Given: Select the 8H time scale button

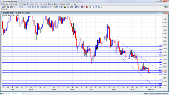Looking at the screenshot, I should pyautogui.click(x=43, y=7).
